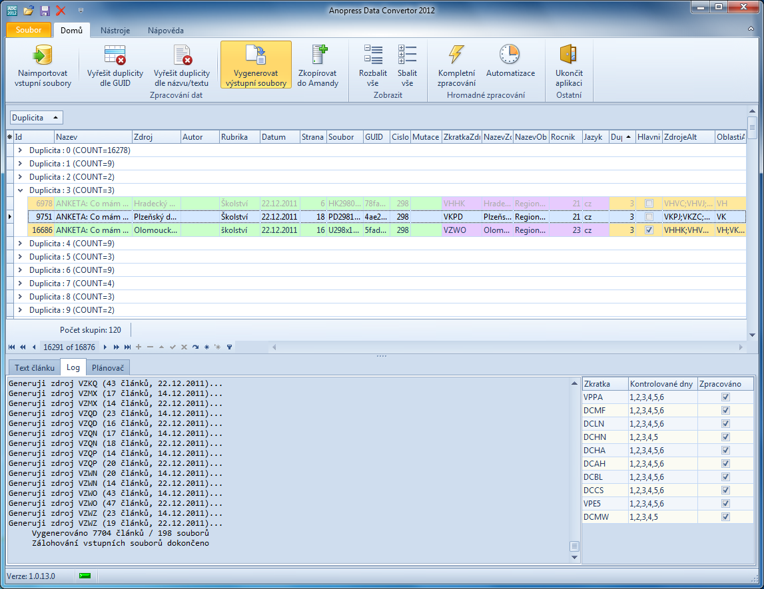Click Zkopírovat do Amandy icon
Image resolution: width=764 pixels, height=589 pixels.
tap(318, 55)
